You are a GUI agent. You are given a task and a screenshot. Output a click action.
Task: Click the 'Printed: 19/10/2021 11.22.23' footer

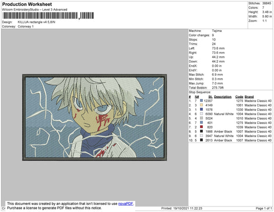pyautogui.click(x=182, y=208)
